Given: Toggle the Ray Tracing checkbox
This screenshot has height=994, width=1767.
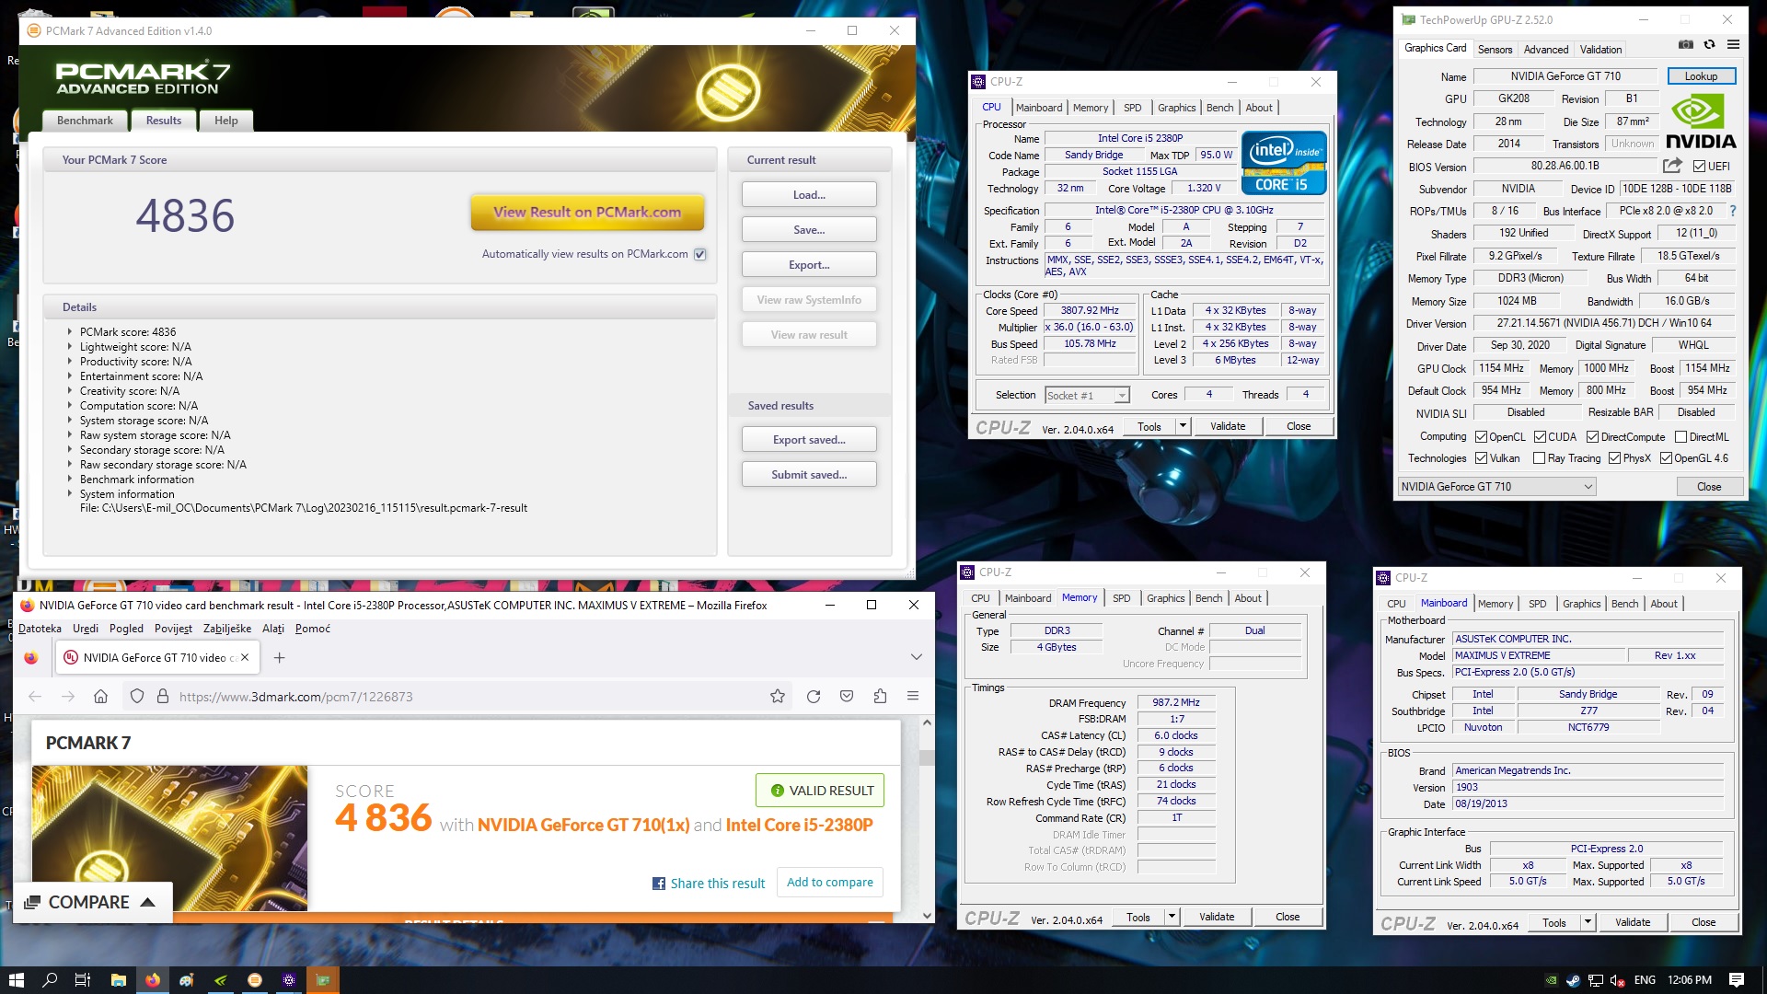Looking at the screenshot, I should tap(1539, 458).
